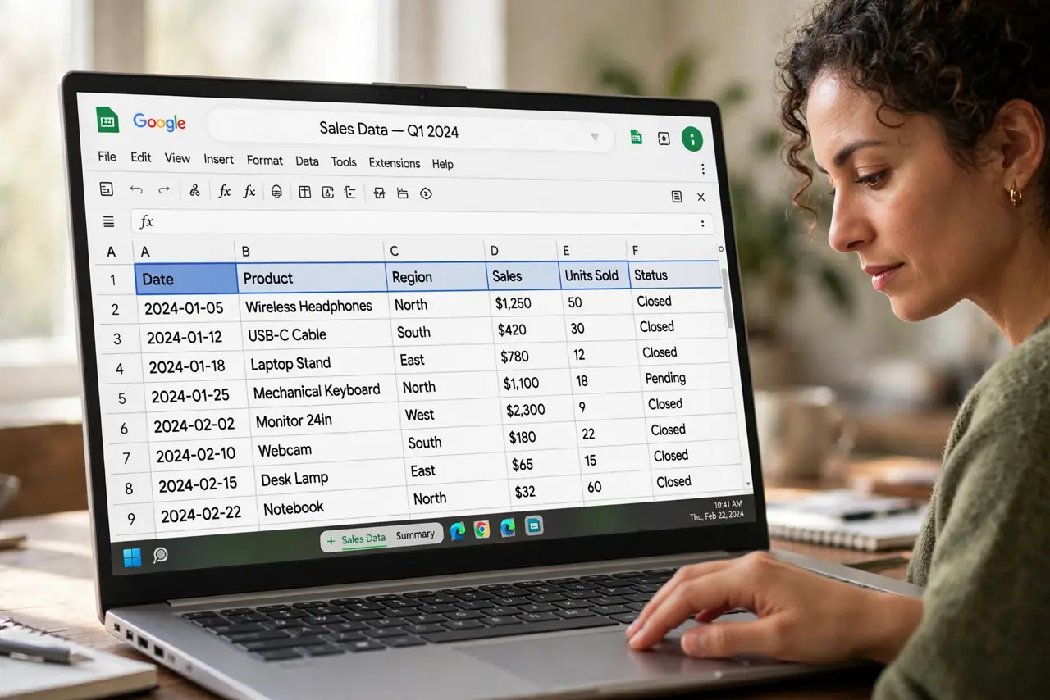Click the Sales Data — Q1 2024 title
This screenshot has height=700, width=1050.
click(389, 130)
